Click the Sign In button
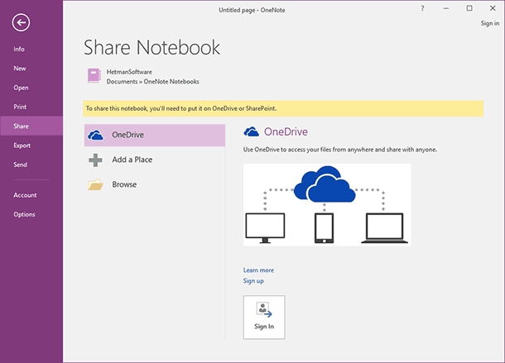Image resolution: width=505 pixels, height=363 pixels. coord(264,318)
